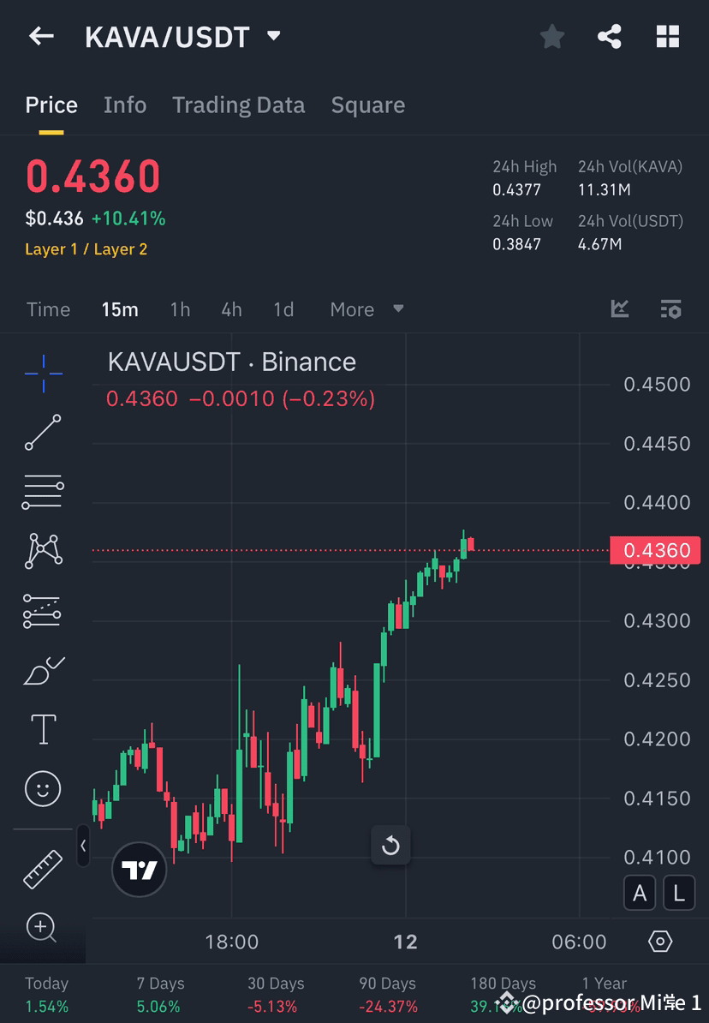Open the parallel lines drawing tool
This screenshot has width=709, height=1023.
(x=43, y=491)
